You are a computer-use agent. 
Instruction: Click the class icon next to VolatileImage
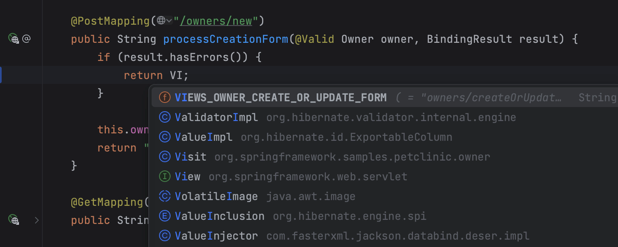[x=165, y=196]
